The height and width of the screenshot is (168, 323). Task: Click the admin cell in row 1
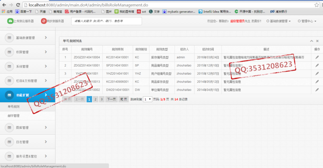[180, 58]
